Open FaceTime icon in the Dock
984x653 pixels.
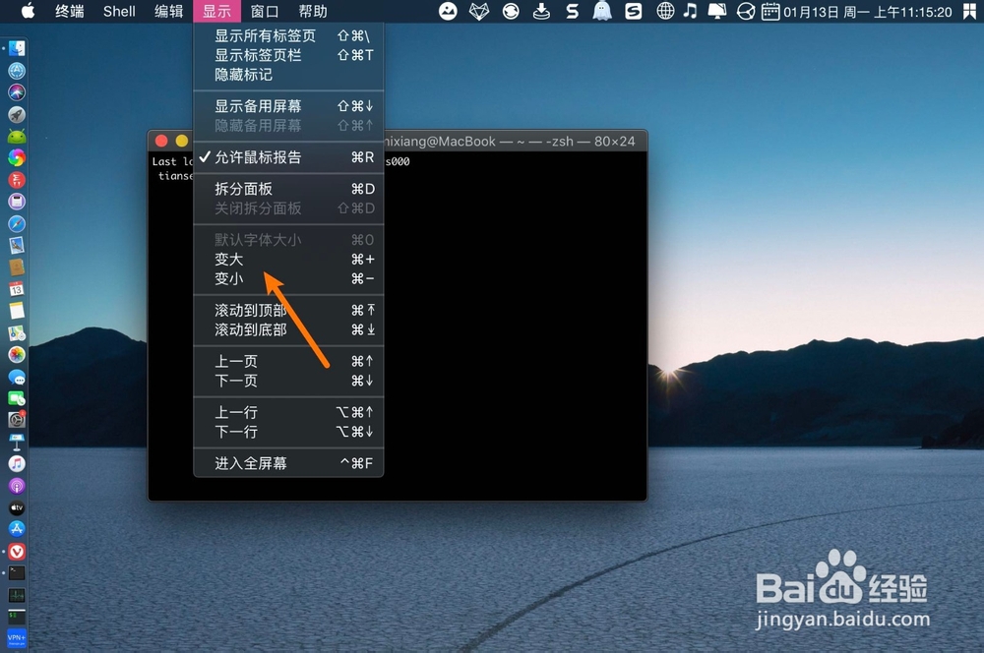17,398
